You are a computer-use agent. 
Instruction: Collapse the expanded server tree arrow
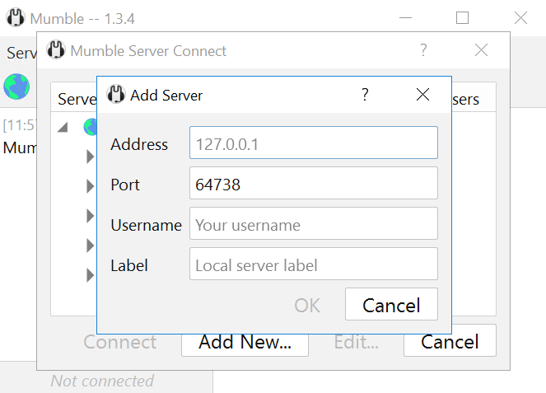(63, 127)
